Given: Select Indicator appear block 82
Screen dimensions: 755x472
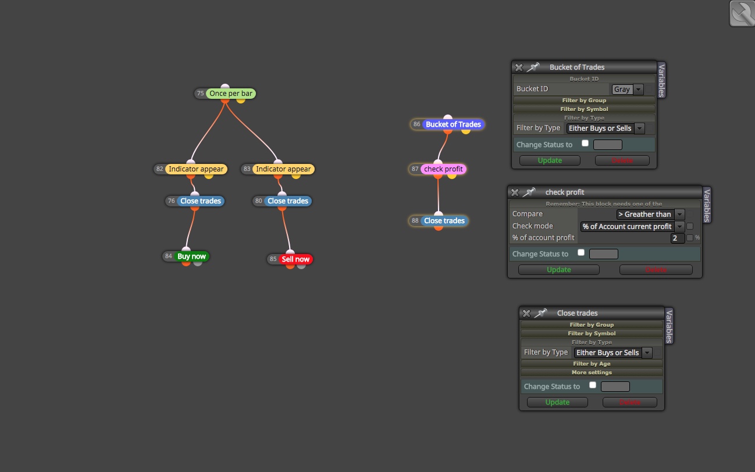Looking at the screenshot, I should tap(196, 169).
